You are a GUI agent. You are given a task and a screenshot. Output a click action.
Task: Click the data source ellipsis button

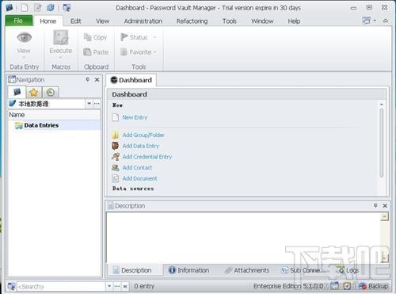(x=97, y=103)
